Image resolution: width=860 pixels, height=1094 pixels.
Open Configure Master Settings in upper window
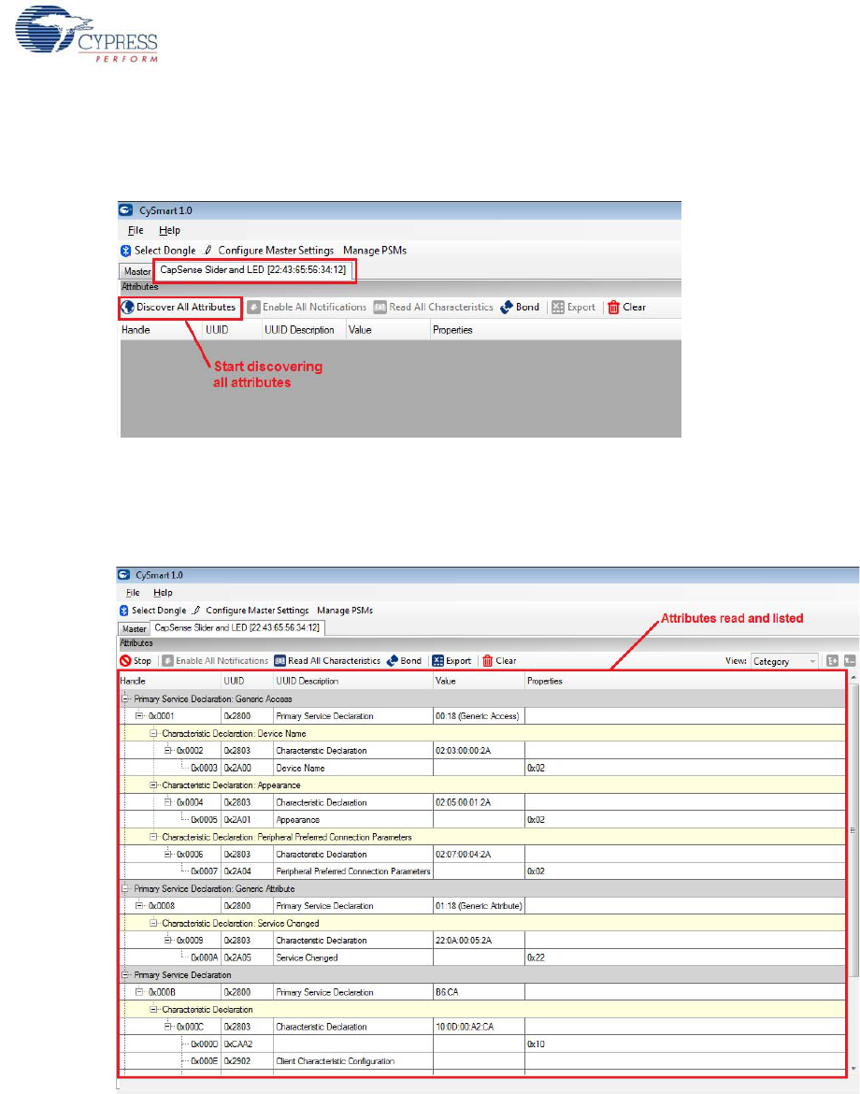[x=269, y=251]
